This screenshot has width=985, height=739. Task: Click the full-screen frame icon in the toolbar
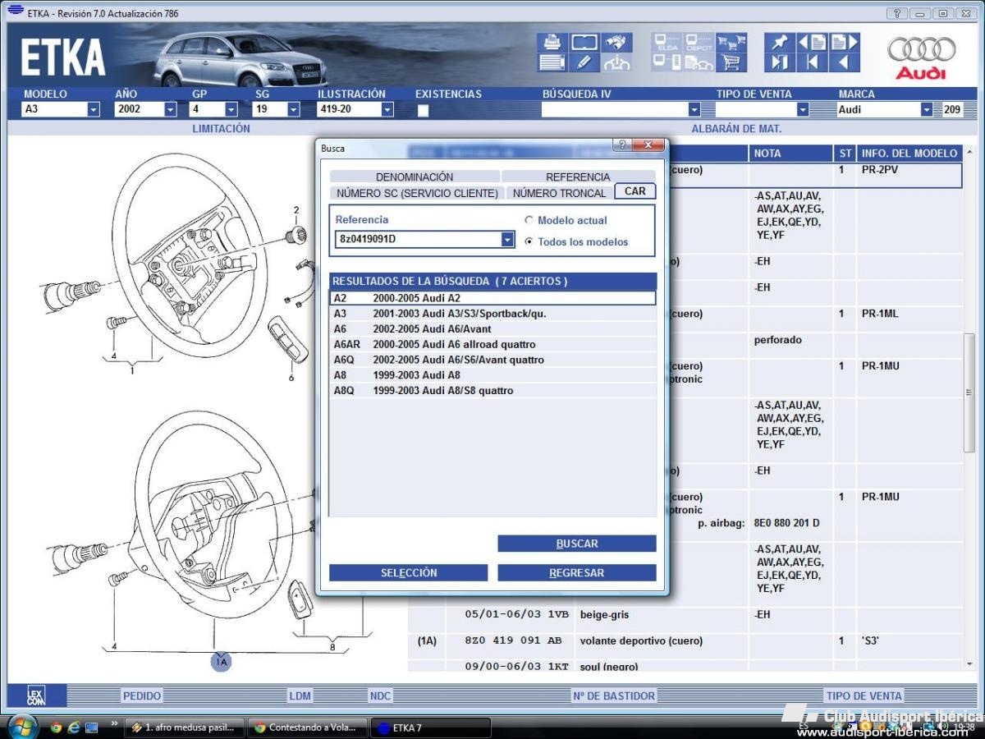pos(584,42)
